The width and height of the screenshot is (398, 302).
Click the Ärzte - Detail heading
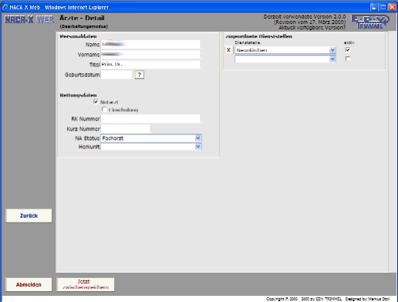82,18
